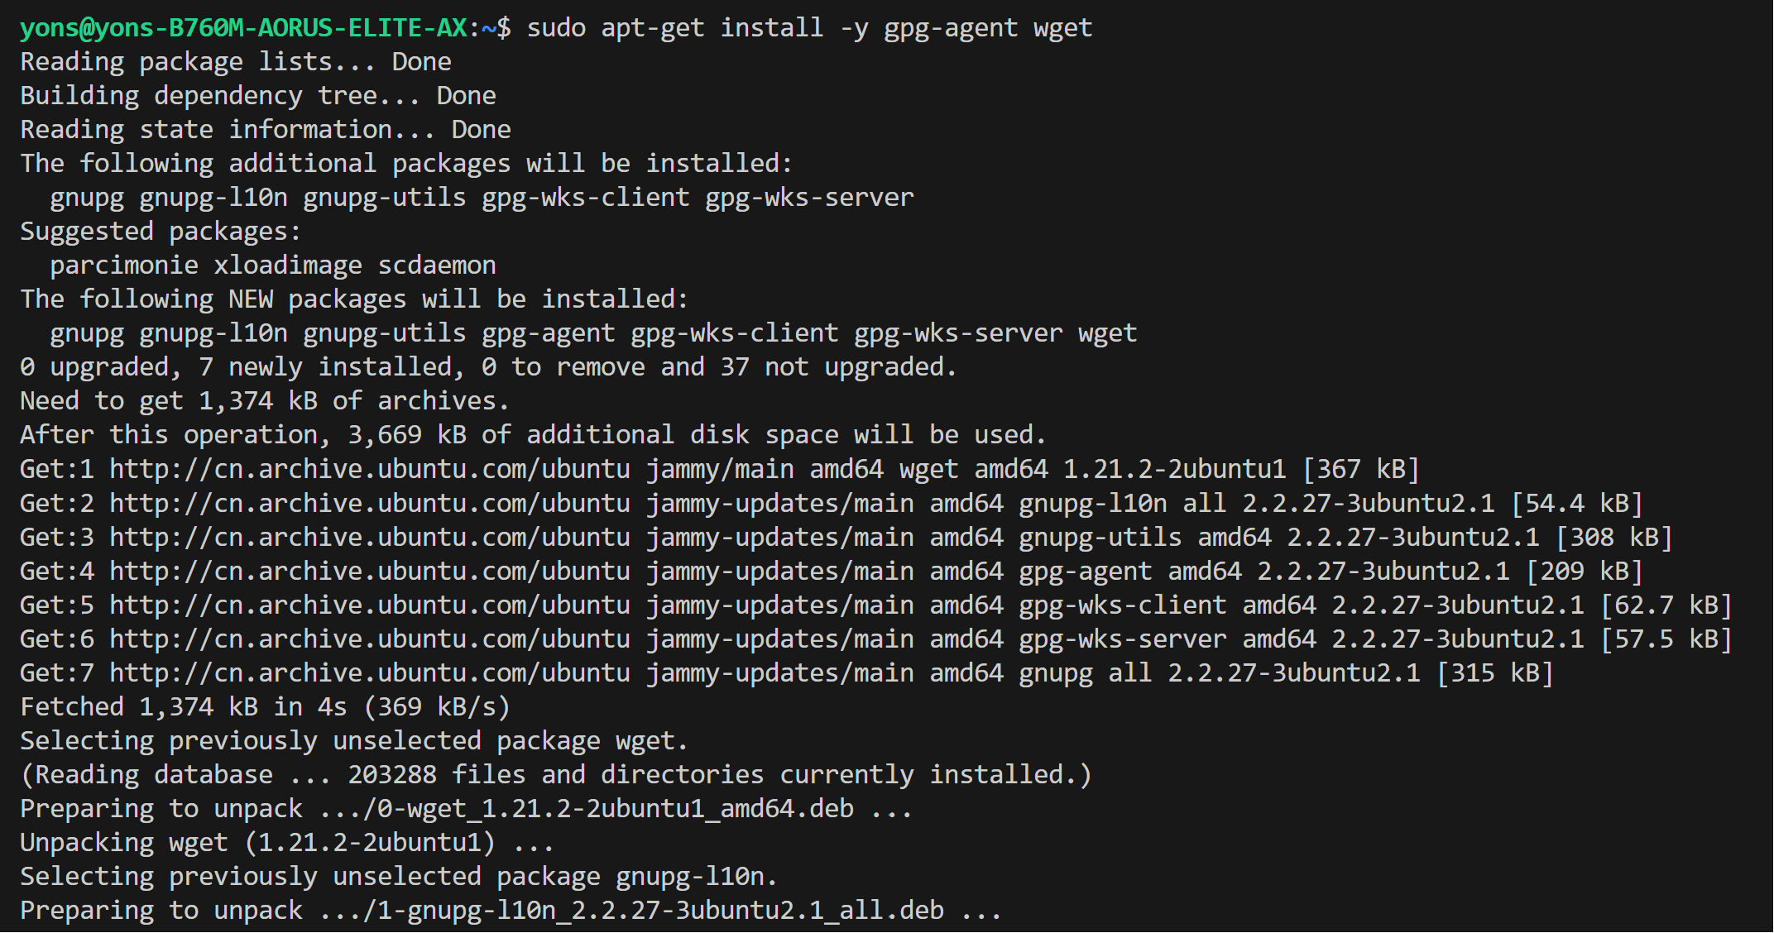Open the Get:5 gpg-wks-client archive URL

[370, 605]
